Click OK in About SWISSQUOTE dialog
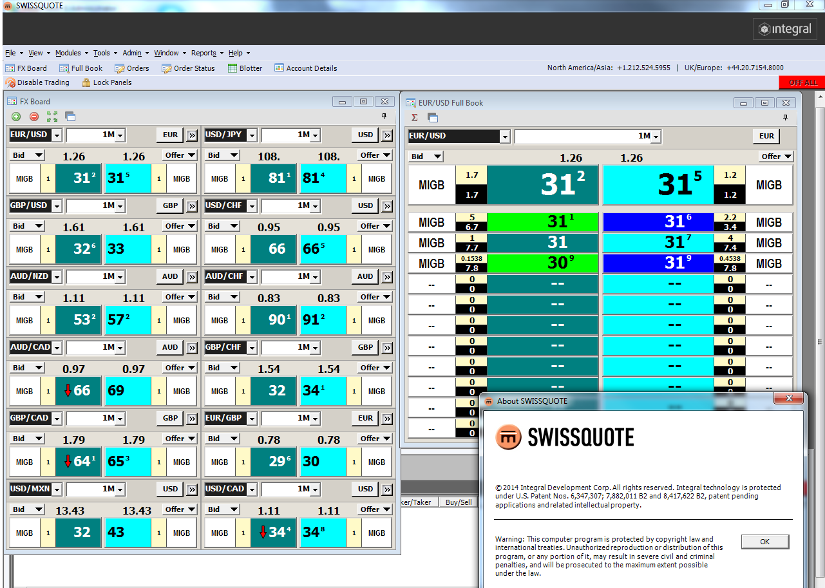Viewport: 825px width, 588px height. (x=765, y=542)
